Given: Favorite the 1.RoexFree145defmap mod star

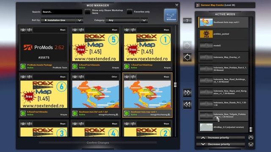Looking at the screenshot, I should coord(127,30).
